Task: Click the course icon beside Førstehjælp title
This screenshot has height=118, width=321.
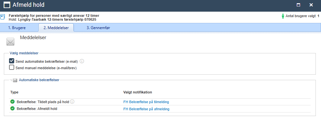Action: click(3, 17)
